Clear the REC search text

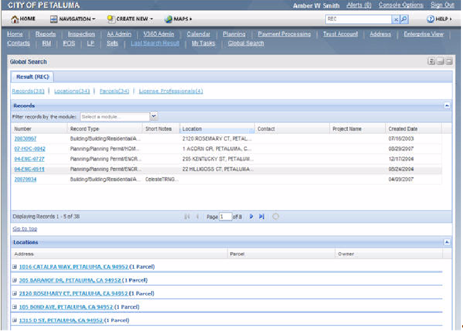coord(395,19)
